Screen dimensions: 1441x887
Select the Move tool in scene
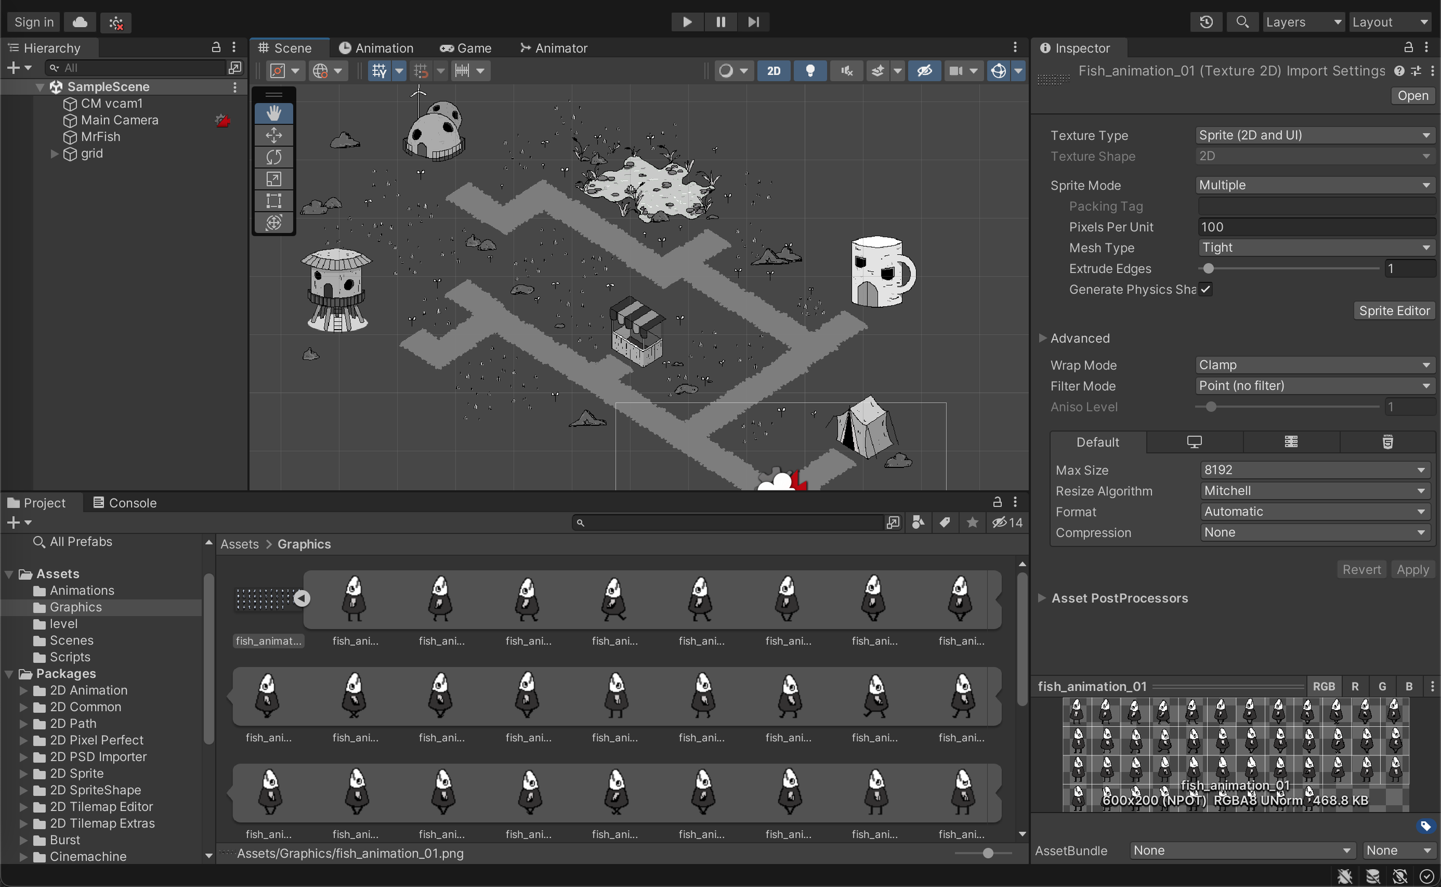[273, 135]
